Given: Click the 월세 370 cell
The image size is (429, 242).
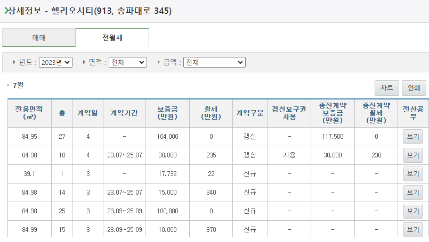Looking at the screenshot, I should pyautogui.click(x=211, y=229).
